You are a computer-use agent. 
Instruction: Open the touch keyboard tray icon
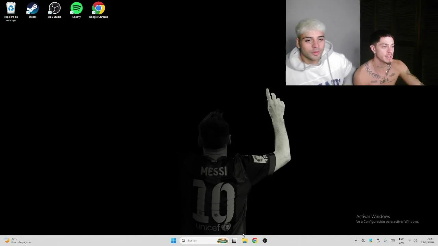pyautogui.click(x=393, y=241)
